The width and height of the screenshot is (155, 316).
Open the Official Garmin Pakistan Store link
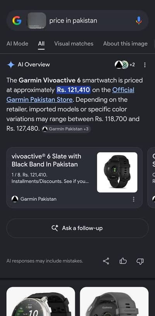[x=70, y=95]
